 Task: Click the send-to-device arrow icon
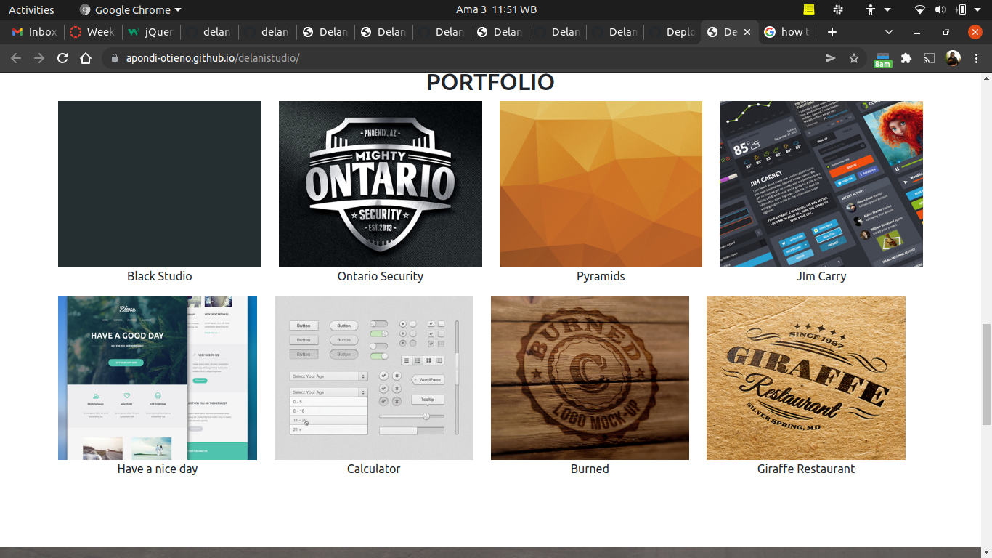pyautogui.click(x=831, y=58)
